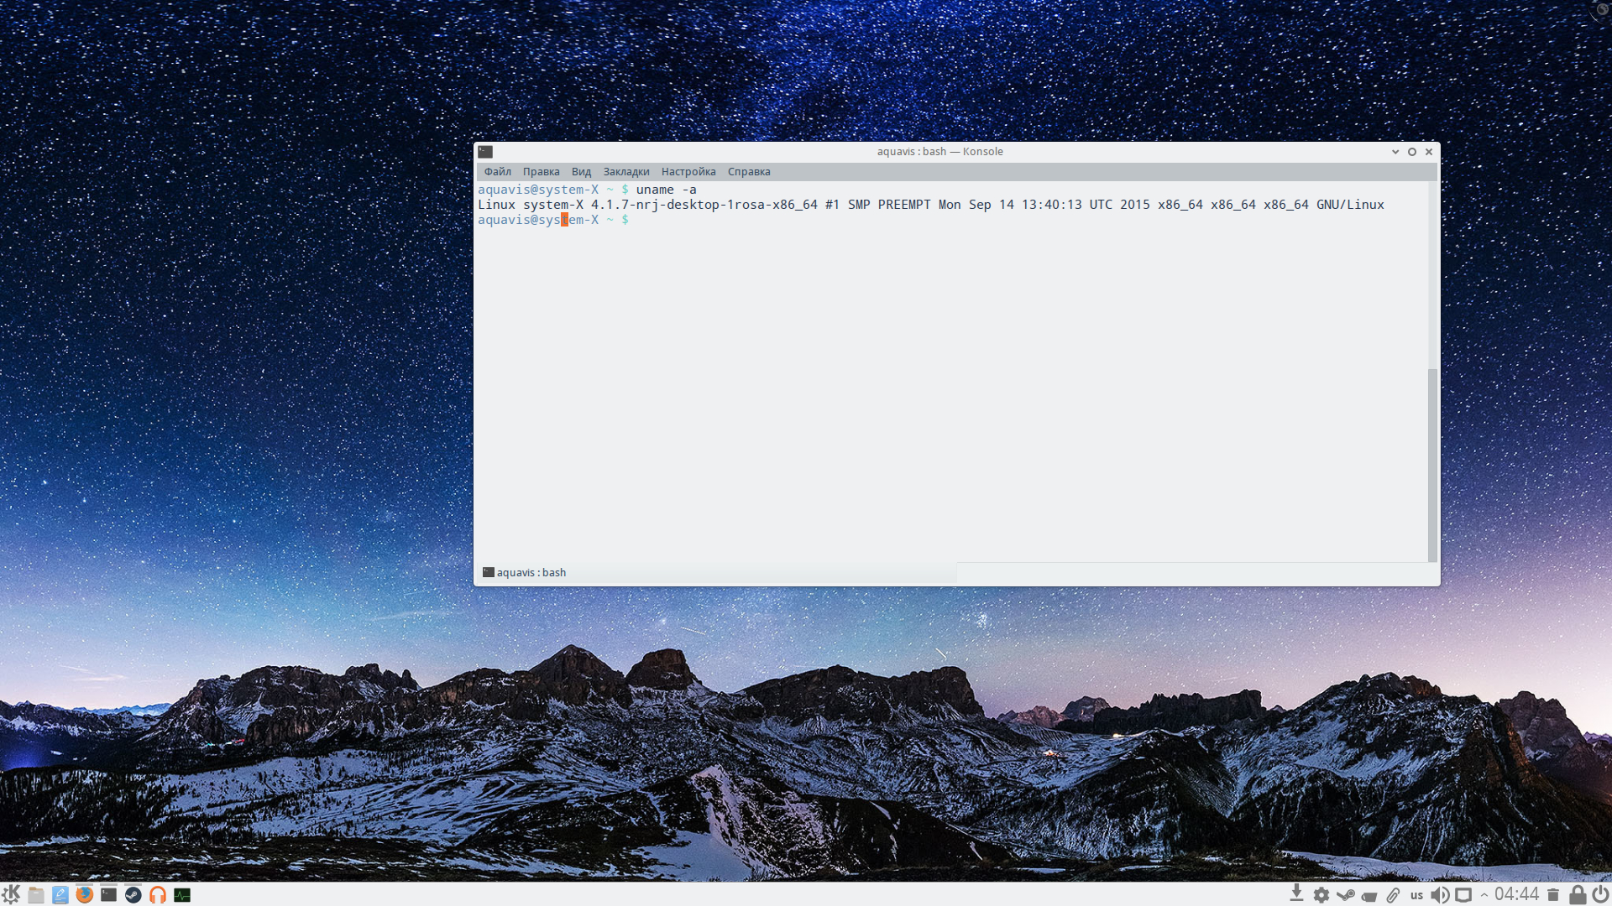Select the aquavis : bash tab

pyautogui.click(x=531, y=572)
